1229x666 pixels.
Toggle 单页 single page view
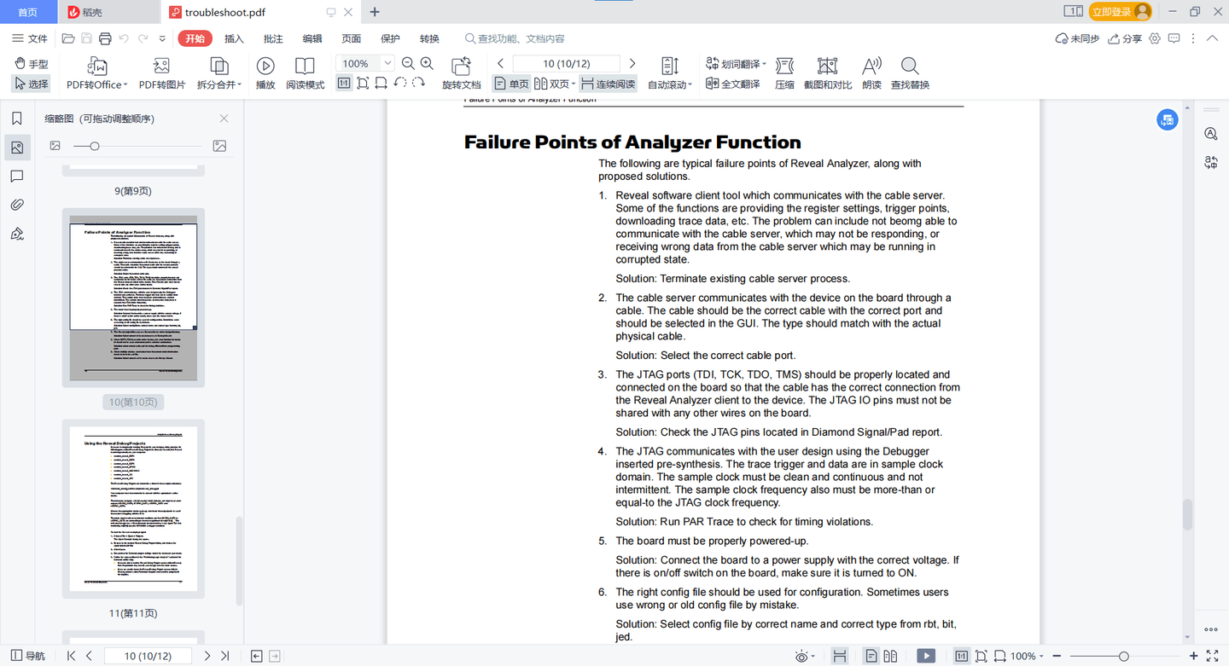click(512, 84)
